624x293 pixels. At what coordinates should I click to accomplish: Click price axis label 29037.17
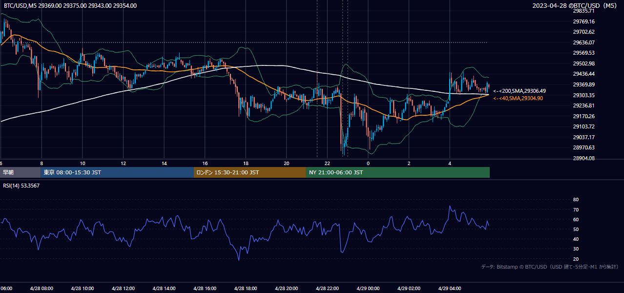coord(584,137)
